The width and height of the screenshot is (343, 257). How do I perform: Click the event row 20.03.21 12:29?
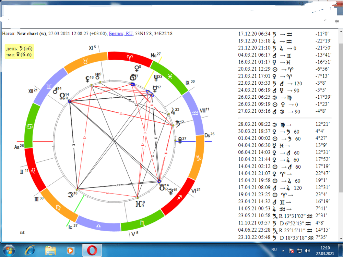point(285,69)
